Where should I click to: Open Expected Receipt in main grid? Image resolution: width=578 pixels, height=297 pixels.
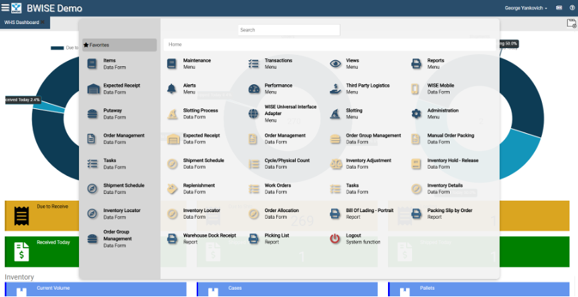(193, 139)
